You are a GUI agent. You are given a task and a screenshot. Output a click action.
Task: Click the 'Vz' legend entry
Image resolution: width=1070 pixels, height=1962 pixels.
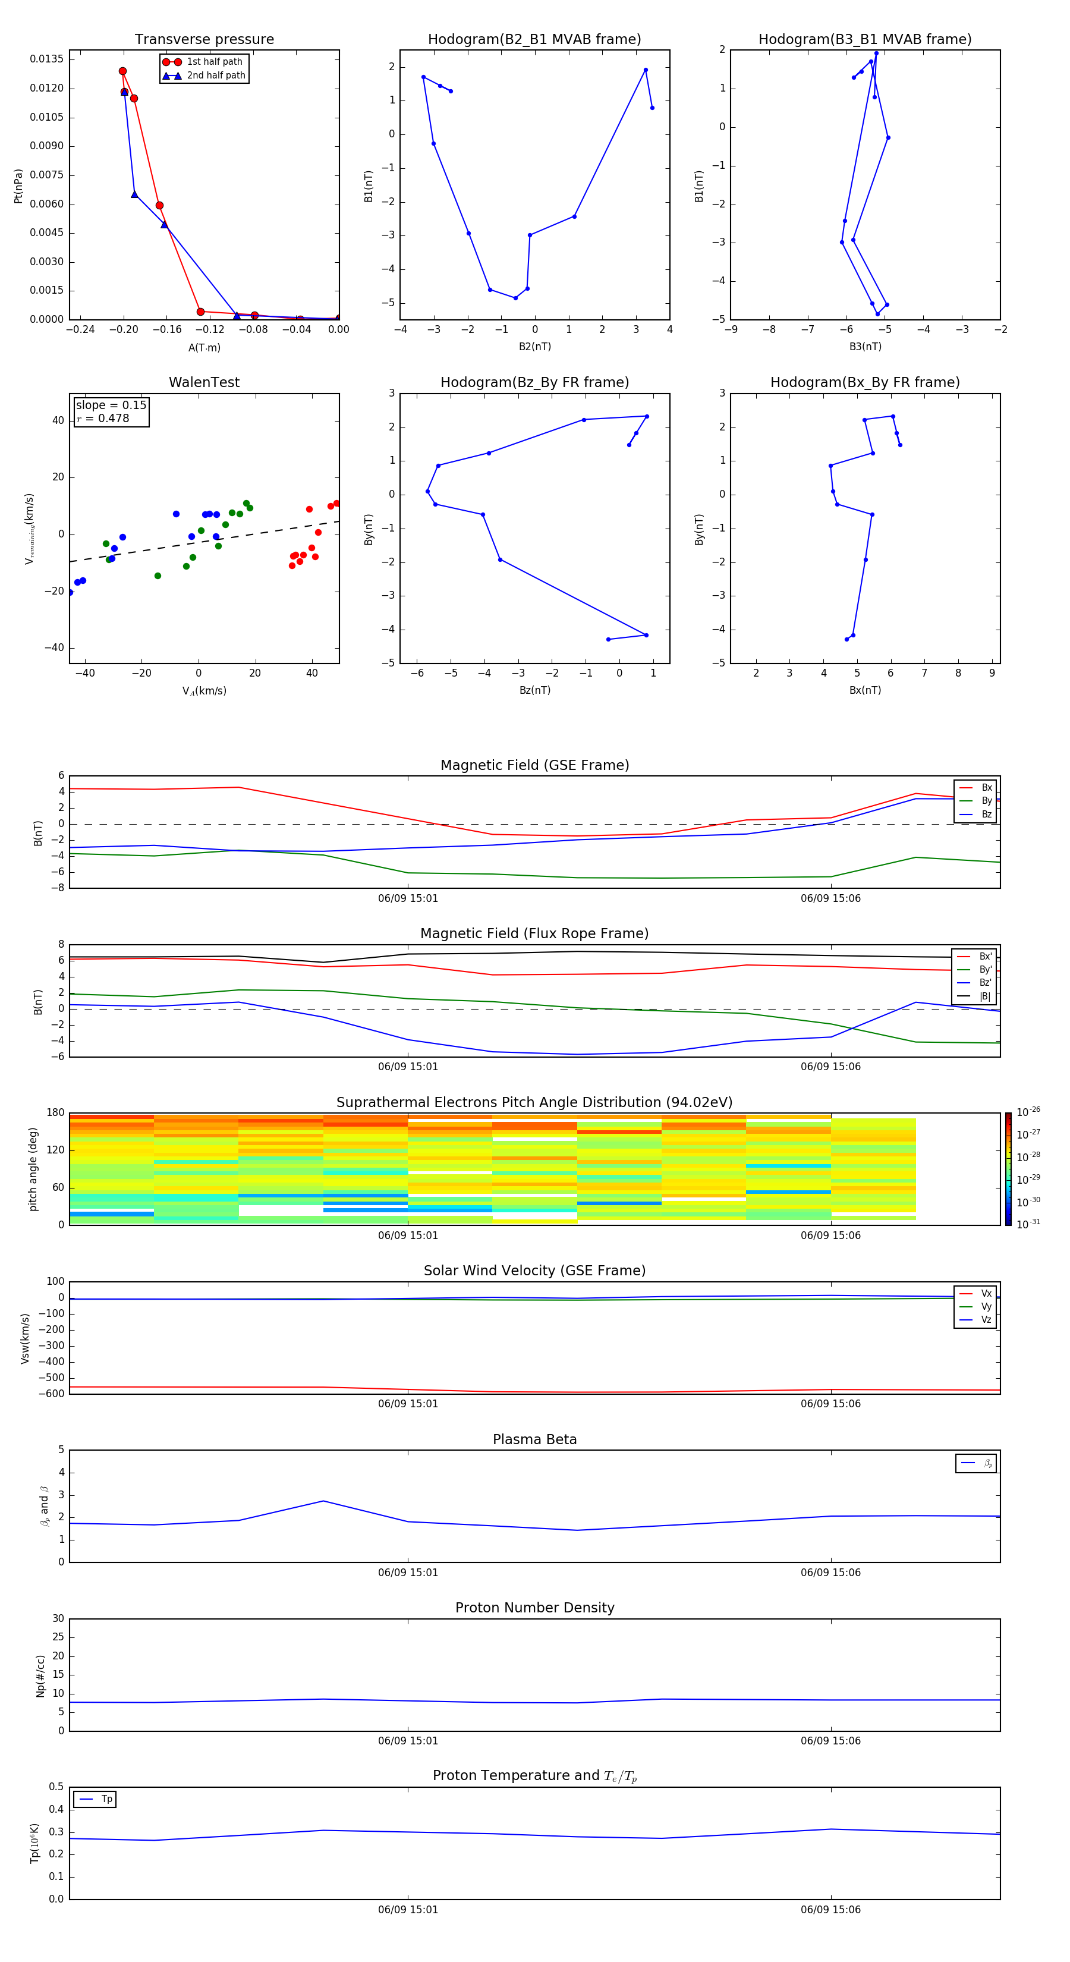pos(975,1319)
